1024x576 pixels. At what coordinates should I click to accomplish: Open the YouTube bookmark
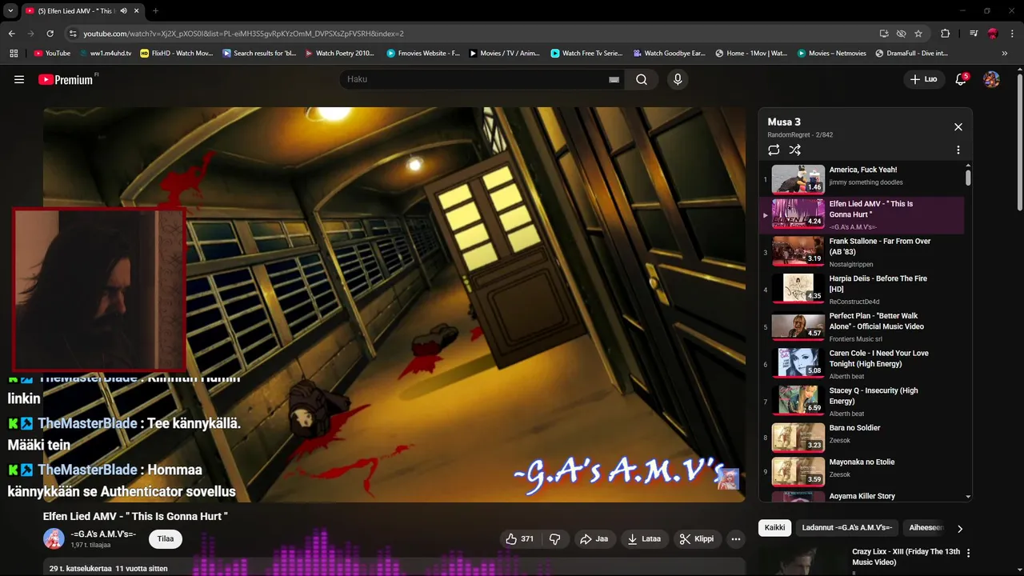[x=53, y=54]
